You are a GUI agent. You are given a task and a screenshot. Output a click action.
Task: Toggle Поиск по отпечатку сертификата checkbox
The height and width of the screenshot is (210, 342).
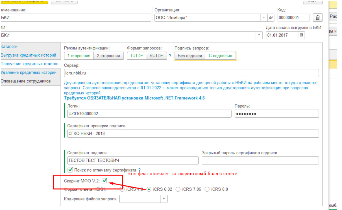click(70, 170)
